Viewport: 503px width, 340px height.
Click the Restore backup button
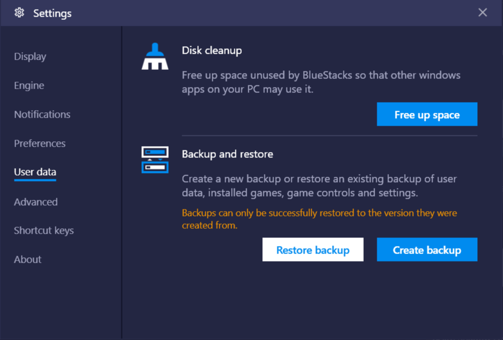[313, 250]
